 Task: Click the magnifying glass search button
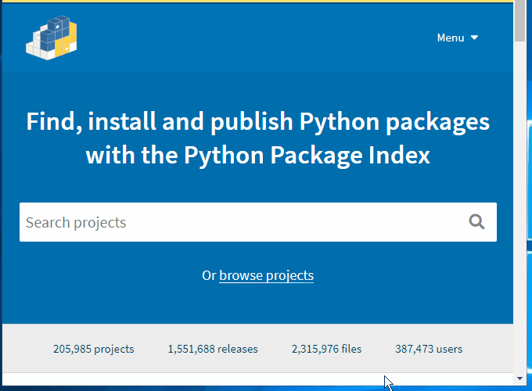(x=476, y=222)
